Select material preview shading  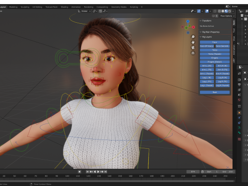[x=226, y=11]
